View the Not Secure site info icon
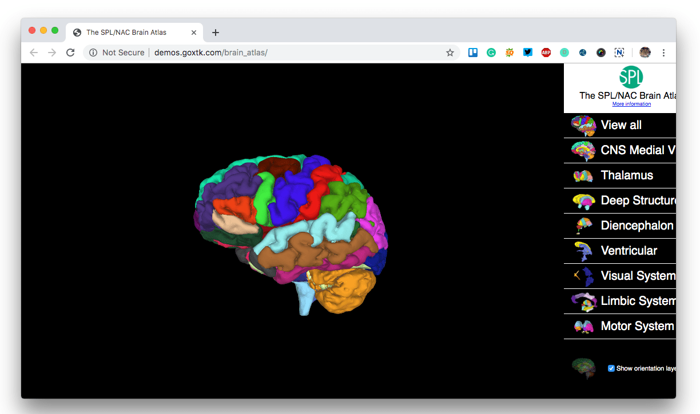This screenshot has width=700, height=414. pyautogui.click(x=93, y=53)
